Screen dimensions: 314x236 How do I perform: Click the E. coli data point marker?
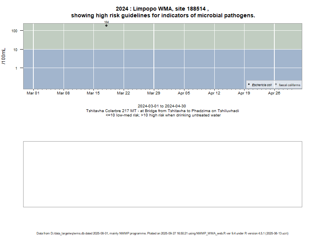pyautogui.click(x=106, y=26)
